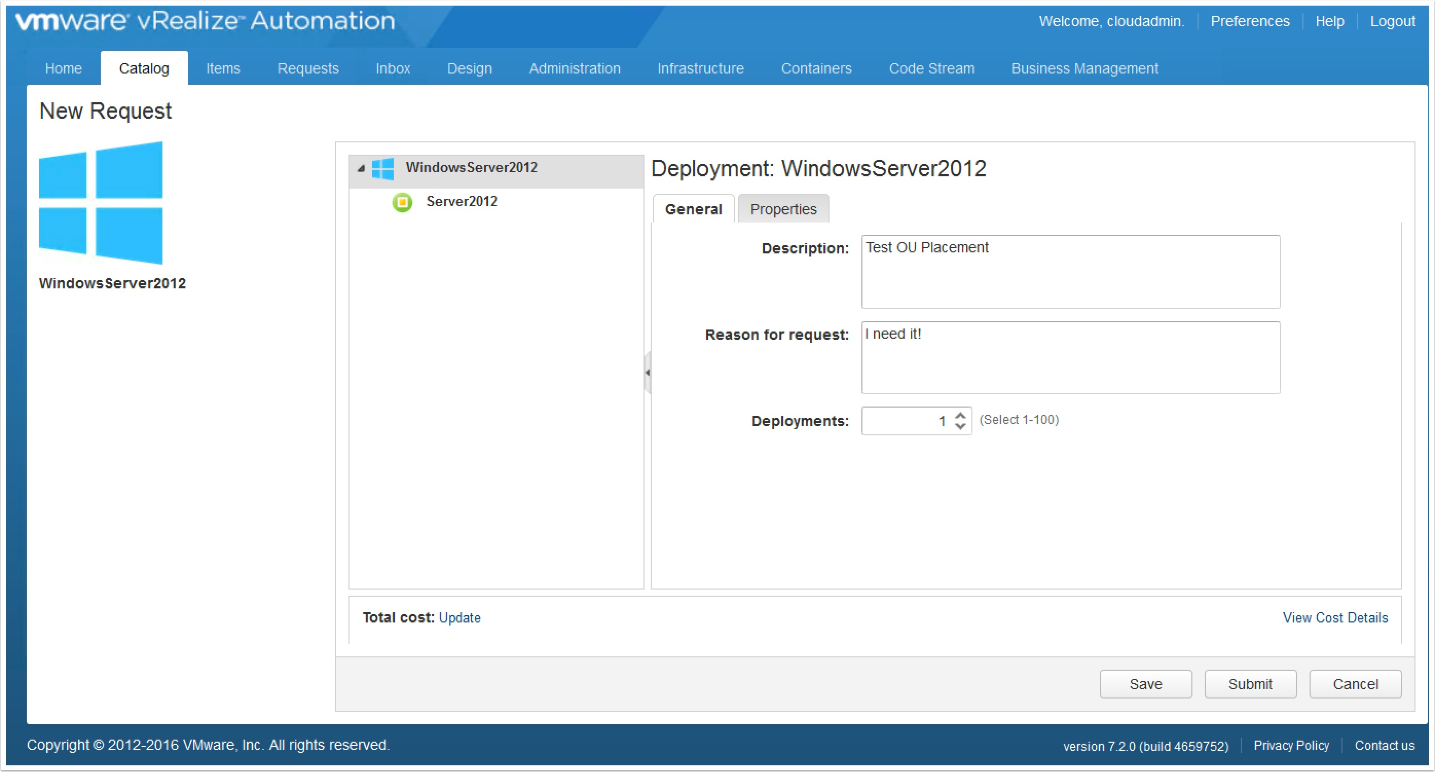Switch to the General tab

pos(693,209)
